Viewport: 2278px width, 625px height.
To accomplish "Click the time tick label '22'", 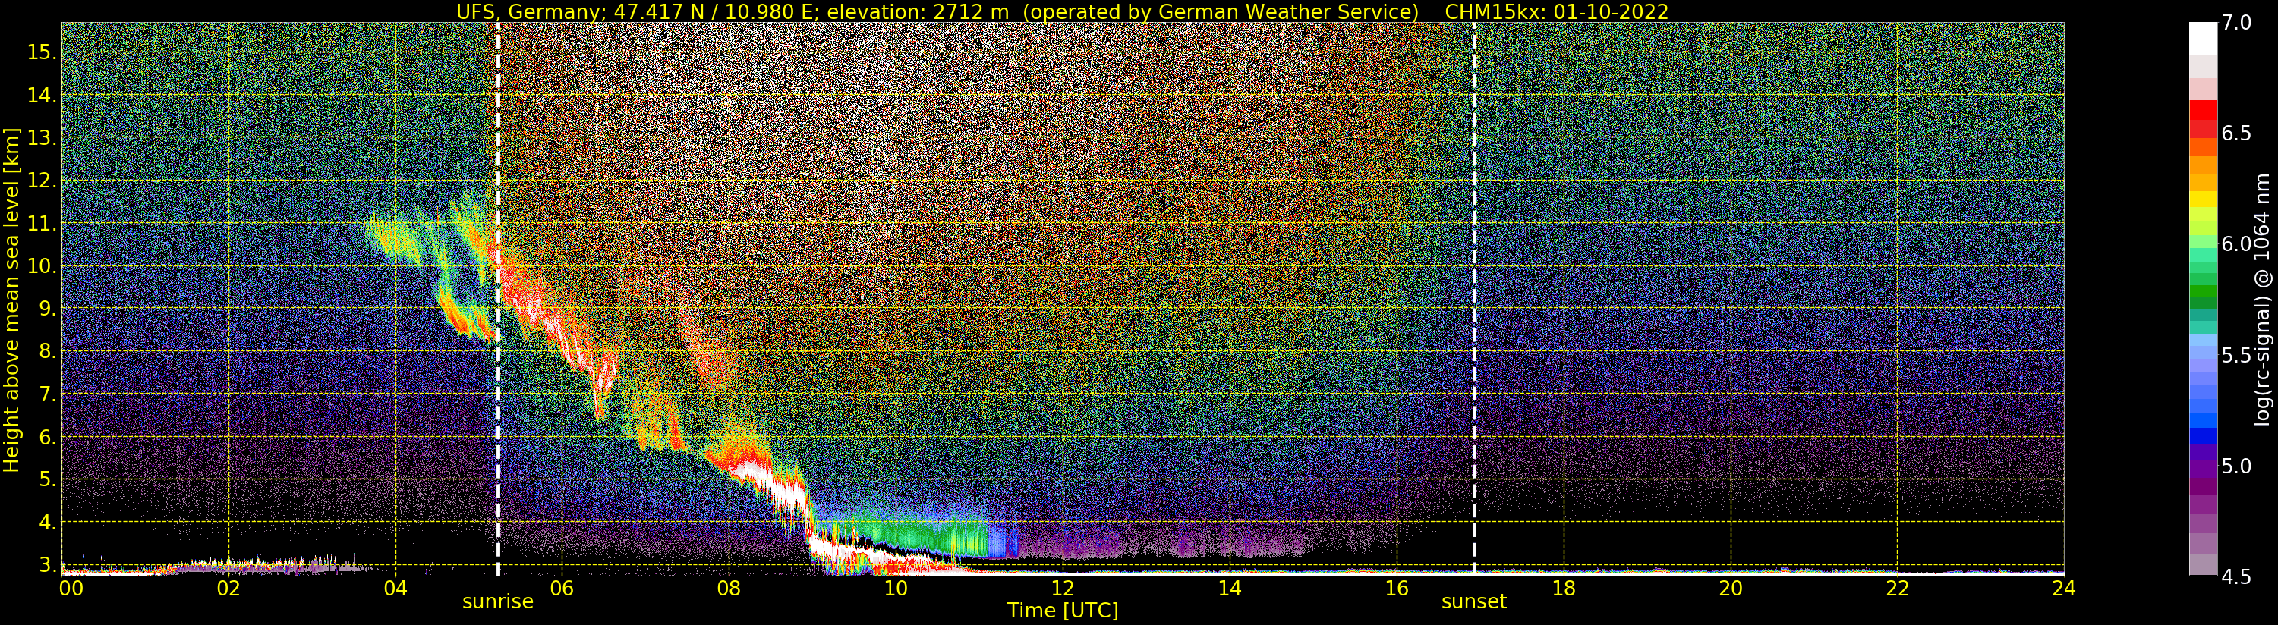I will 1898,588.
